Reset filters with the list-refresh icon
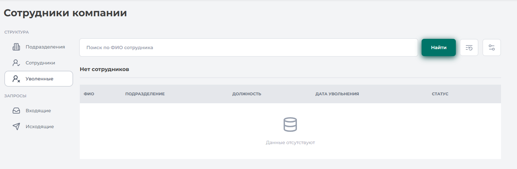The width and height of the screenshot is (517, 169). [x=469, y=47]
